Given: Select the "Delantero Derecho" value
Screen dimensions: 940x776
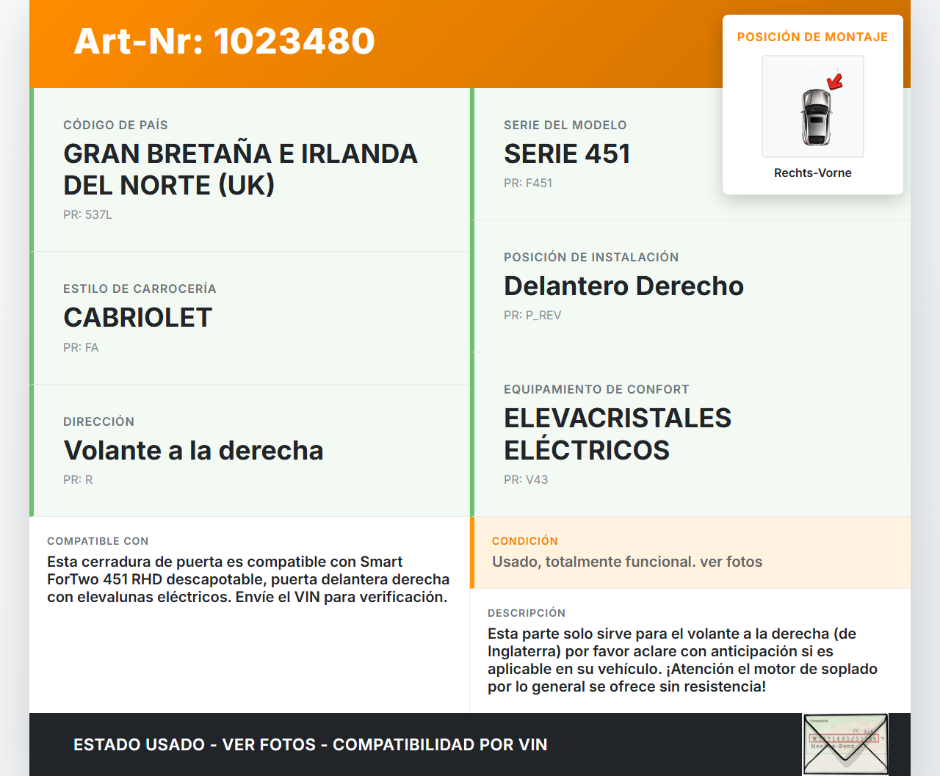Looking at the screenshot, I should point(624,286).
